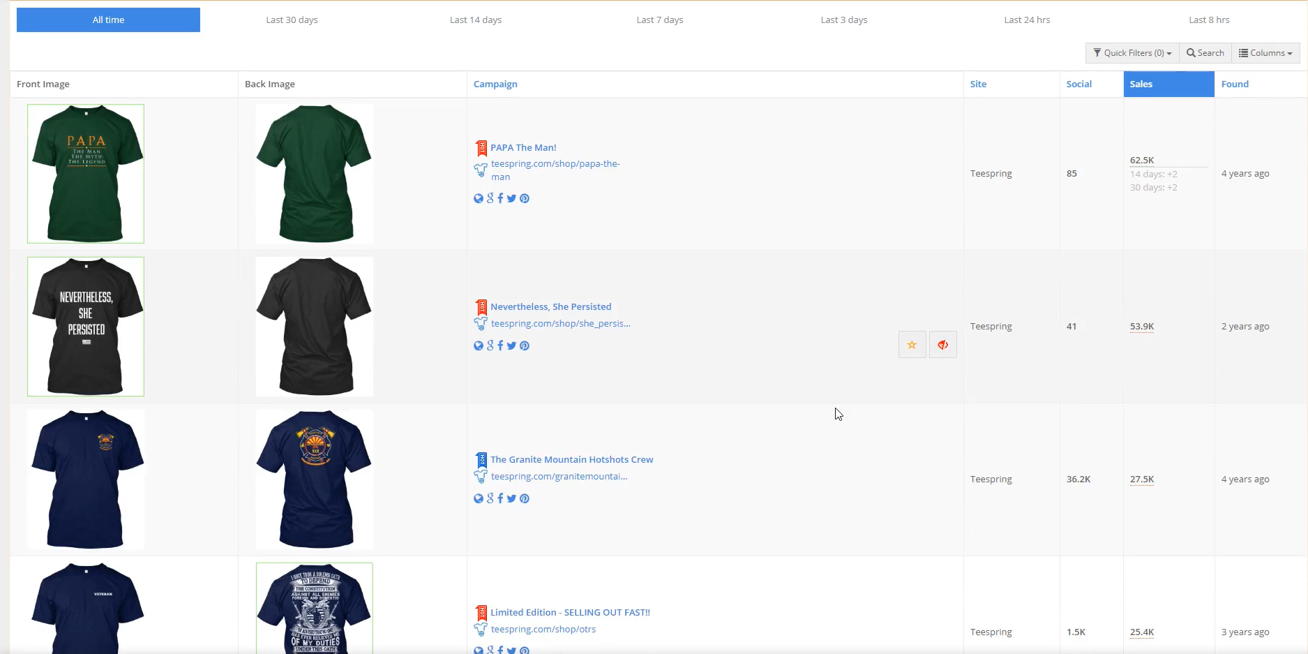Screen dimensions: 1308x654
Task: Toggle the Sales column sorting
Action: (1141, 84)
